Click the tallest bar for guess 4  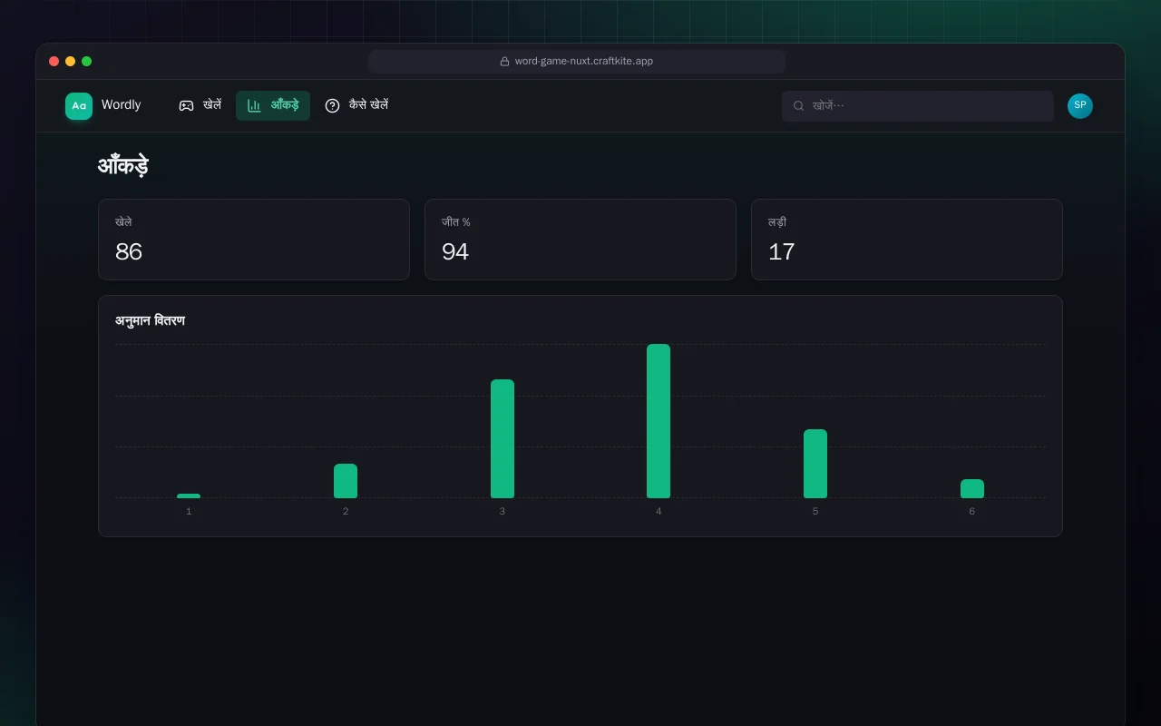(659, 421)
